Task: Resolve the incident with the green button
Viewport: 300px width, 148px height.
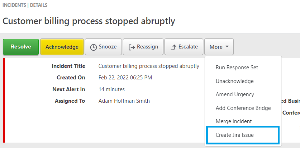Action: point(21,47)
